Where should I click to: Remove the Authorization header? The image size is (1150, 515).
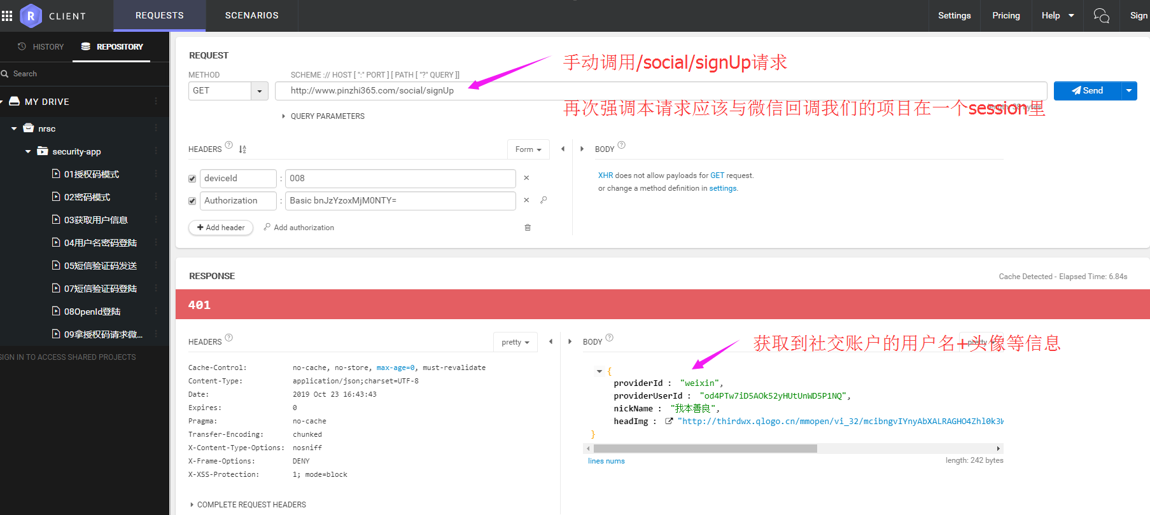(526, 200)
